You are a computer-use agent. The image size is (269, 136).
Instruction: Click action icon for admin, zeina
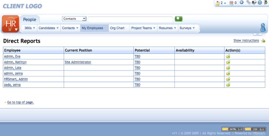click(228, 73)
